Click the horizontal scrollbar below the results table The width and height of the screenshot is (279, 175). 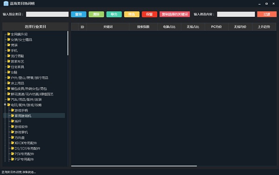coord(134,166)
